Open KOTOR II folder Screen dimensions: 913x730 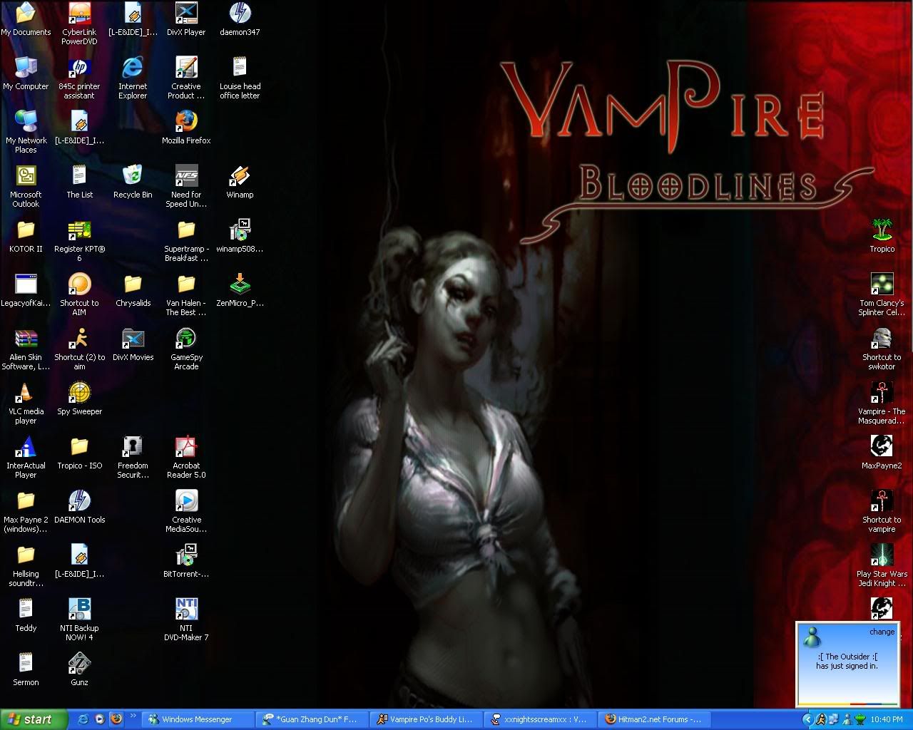pyautogui.click(x=26, y=235)
